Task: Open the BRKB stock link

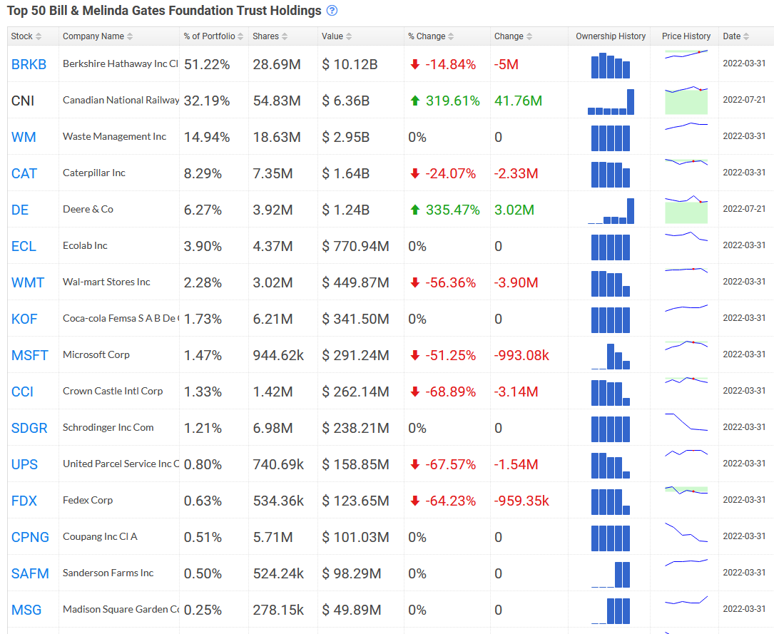Action: (x=29, y=64)
